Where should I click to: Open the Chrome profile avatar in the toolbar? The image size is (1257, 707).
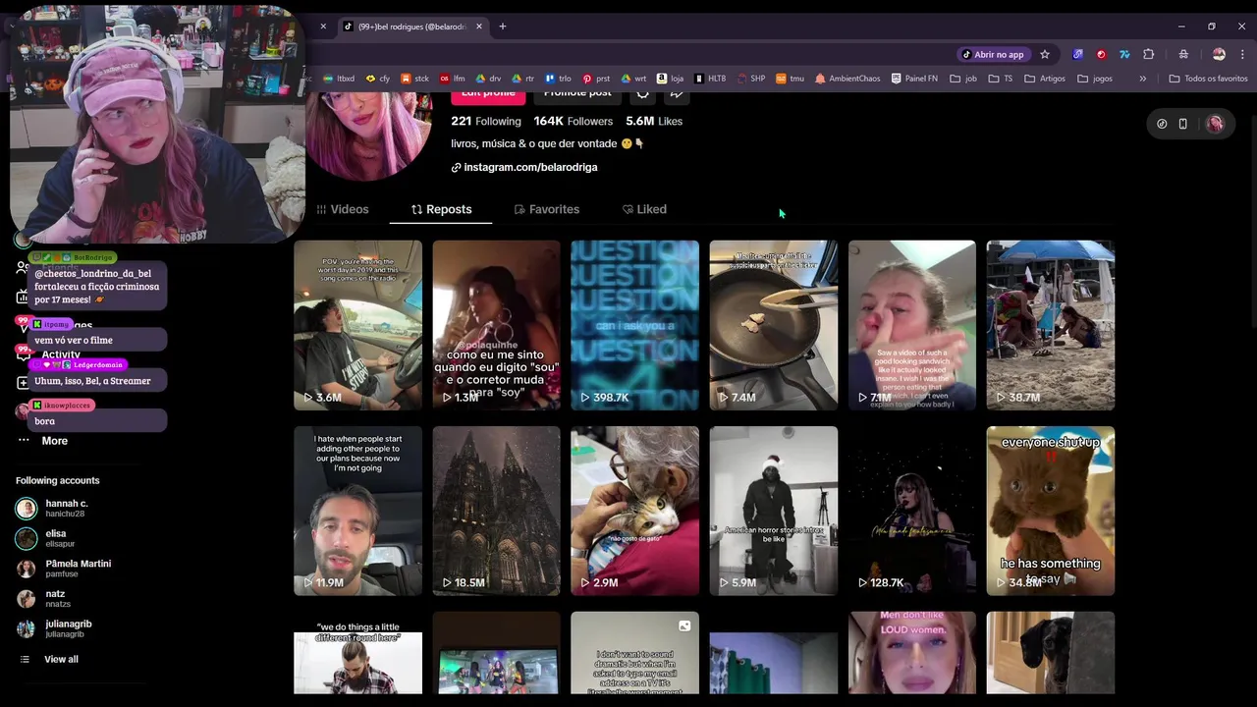(1219, 54)
